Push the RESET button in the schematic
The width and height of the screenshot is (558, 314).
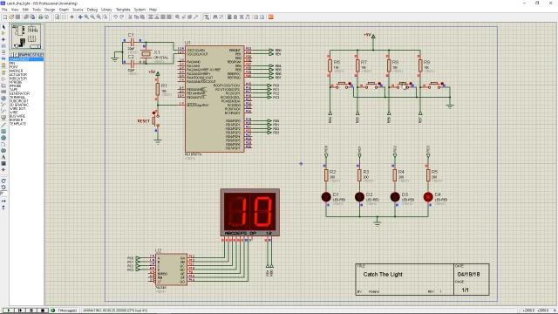[155, 120]
